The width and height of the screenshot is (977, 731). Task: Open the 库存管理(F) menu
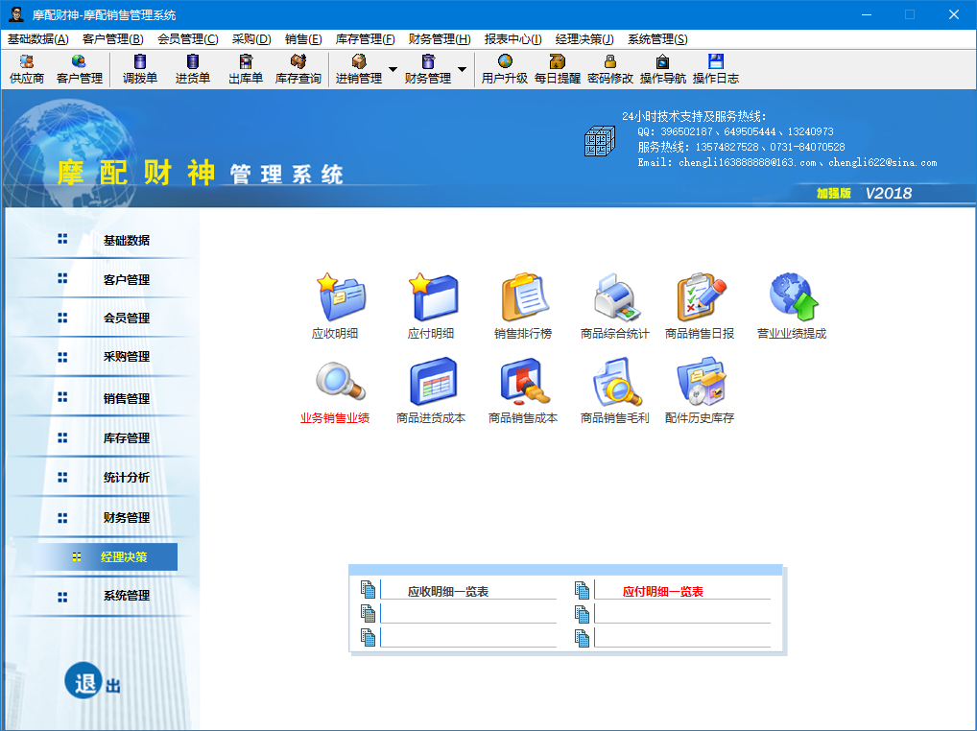[x=365, y=39]
